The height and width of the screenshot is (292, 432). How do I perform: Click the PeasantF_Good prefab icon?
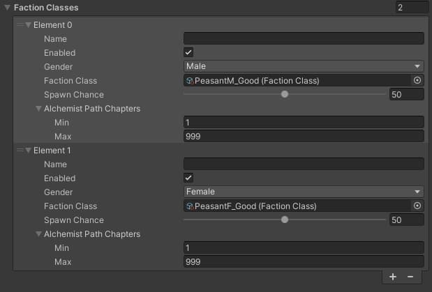point(190,206)
